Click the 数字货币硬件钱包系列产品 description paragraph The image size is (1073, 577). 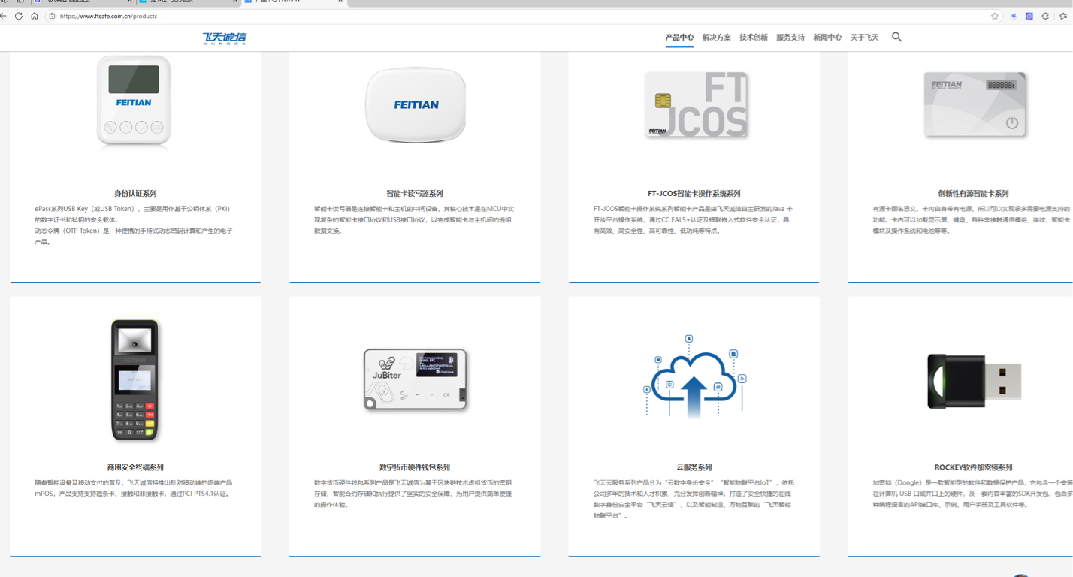413,494
